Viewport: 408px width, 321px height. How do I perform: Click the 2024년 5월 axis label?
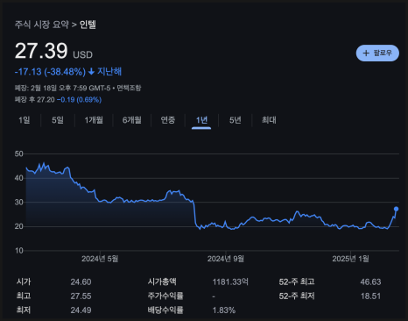[x=100, y=259]
